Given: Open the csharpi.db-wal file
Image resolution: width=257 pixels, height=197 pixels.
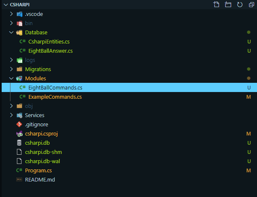Looking at the screenshot, I should point(43,161).
